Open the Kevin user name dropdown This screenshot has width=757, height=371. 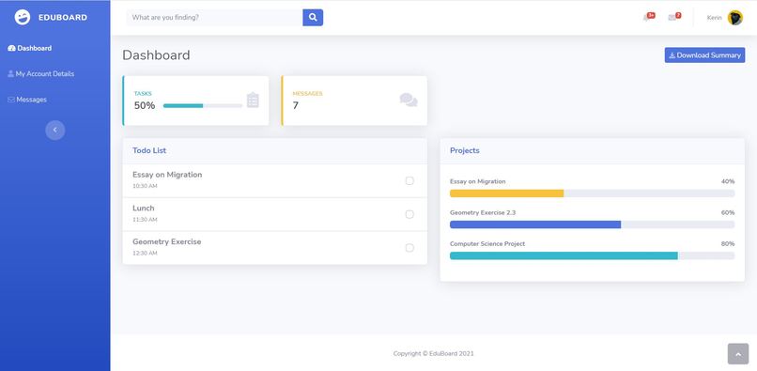coord(714,18)
